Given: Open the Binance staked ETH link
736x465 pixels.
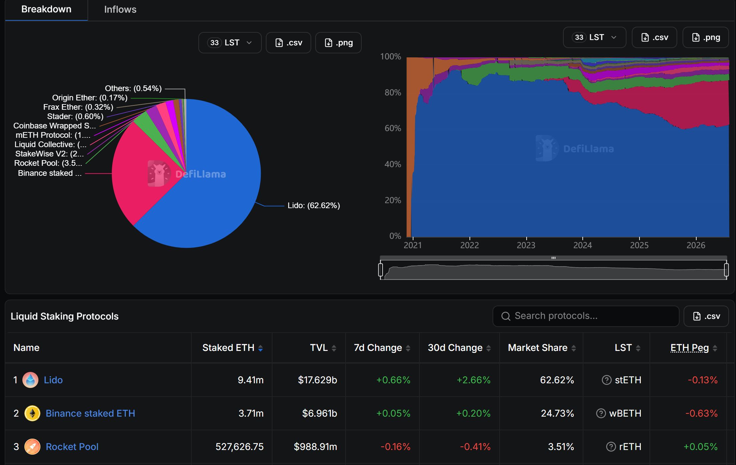Looking at the screenshot, I should [x=90, y=413].
